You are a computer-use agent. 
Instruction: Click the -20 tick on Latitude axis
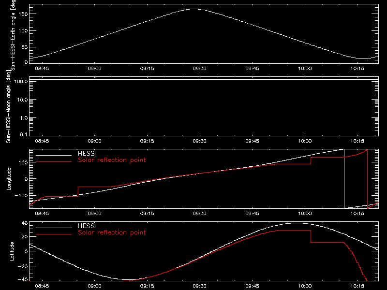coord(23,266)
